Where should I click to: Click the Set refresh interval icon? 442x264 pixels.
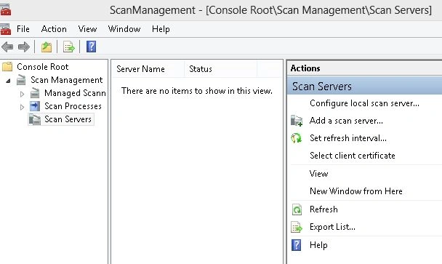pos(297,138)
